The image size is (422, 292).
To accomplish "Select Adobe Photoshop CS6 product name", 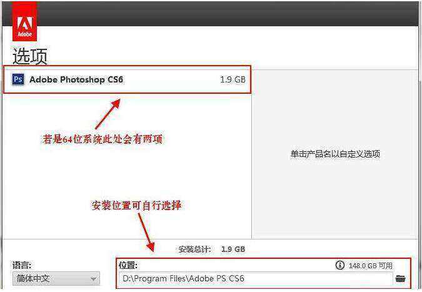I will tap(76, 79).
